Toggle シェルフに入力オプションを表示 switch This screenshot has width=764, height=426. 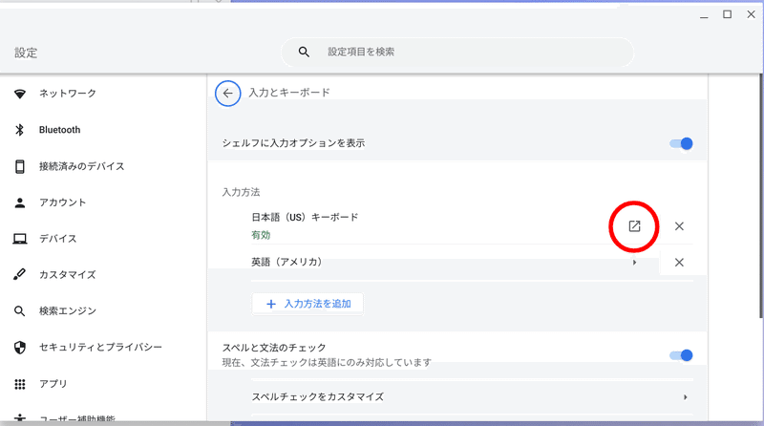coord(681,143)
